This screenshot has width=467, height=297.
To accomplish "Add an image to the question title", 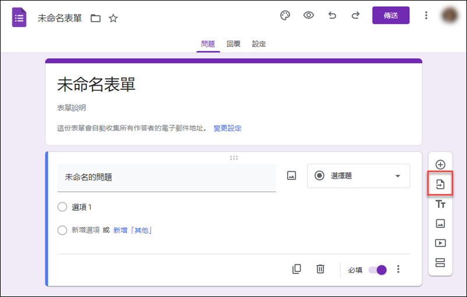I will 291,176.
